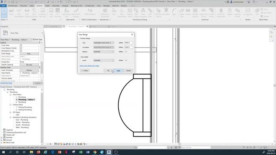Select the Mechanical Equipment tool
This screenshot has width=276, height=155.
coord(105,12)
